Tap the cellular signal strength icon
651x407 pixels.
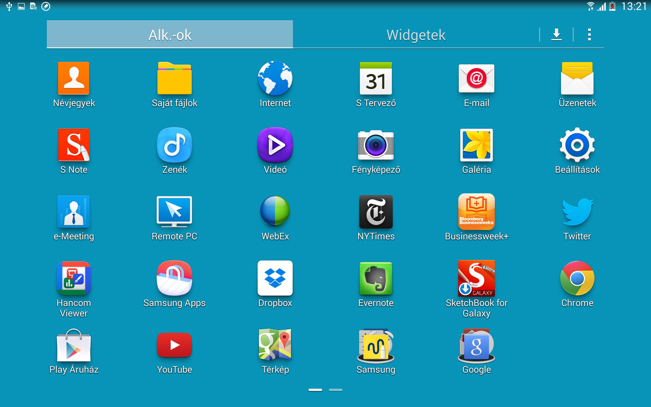[x=601, y=6]
